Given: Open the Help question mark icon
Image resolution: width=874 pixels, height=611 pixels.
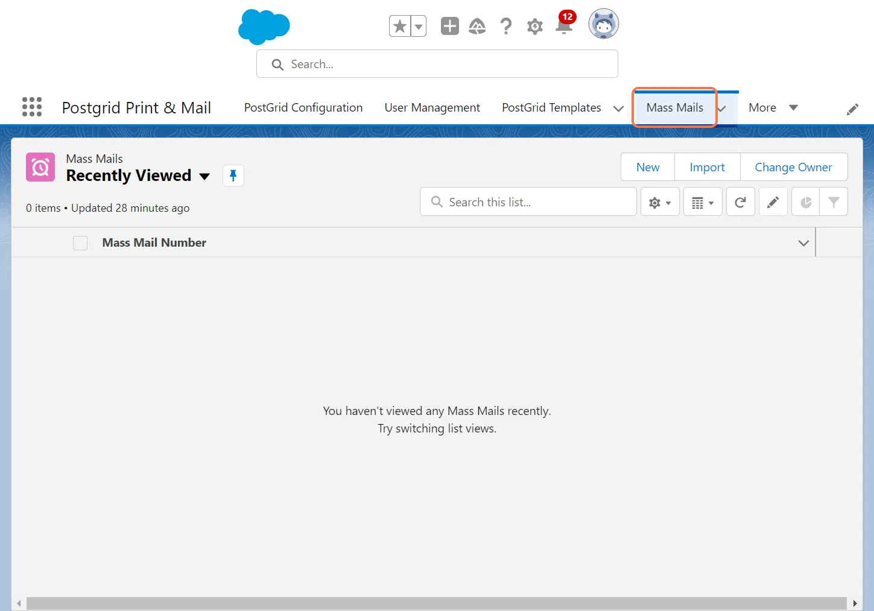Looking at the screenshot, I should click(x=506, y=26).
